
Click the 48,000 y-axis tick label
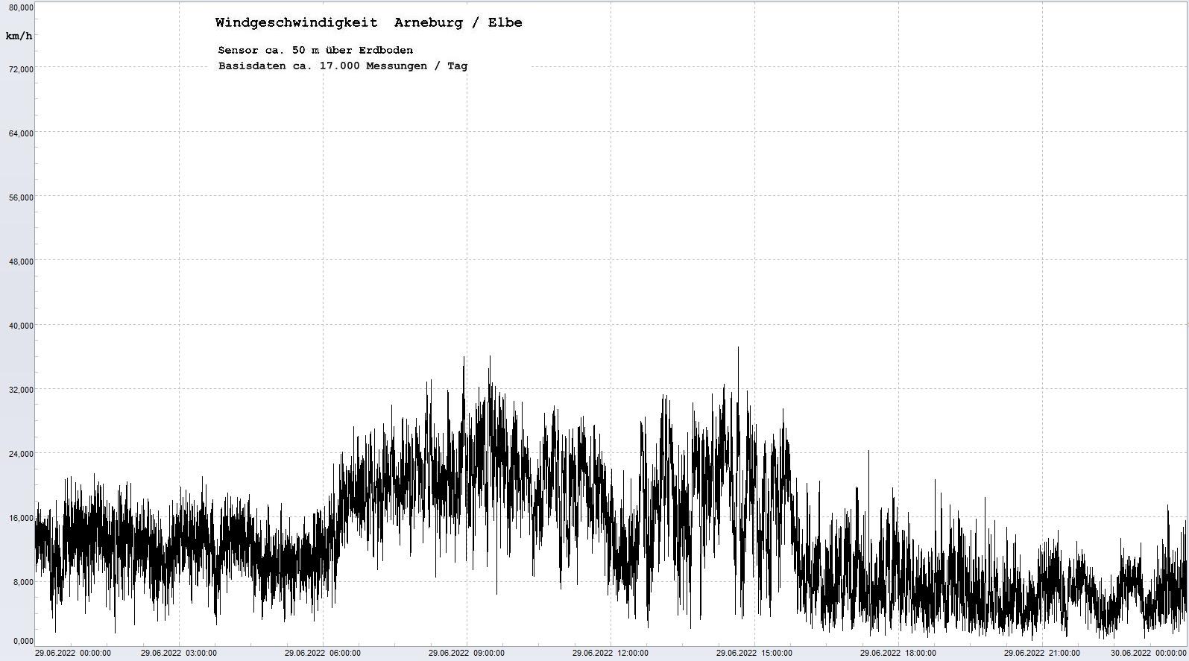20,262
